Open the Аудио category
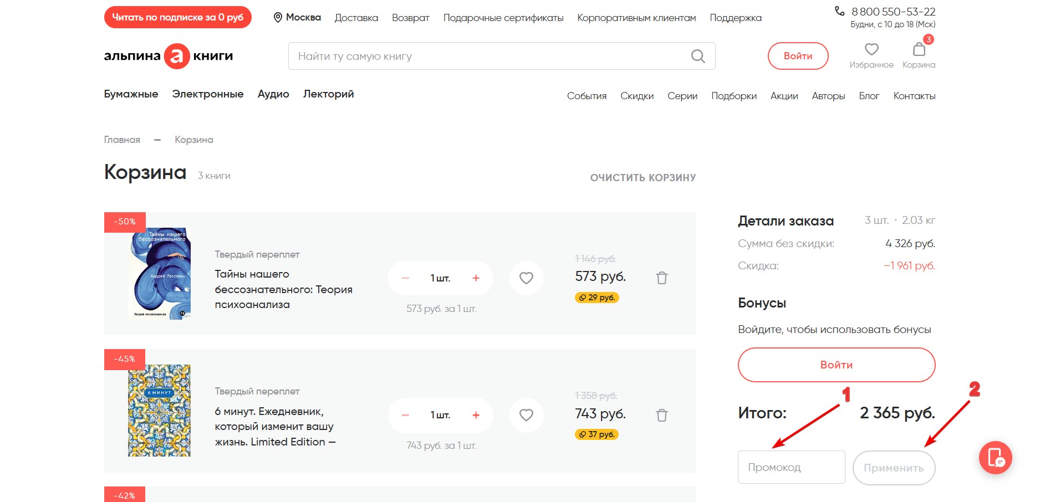The image size is (1040, 502). pos(273,94)
